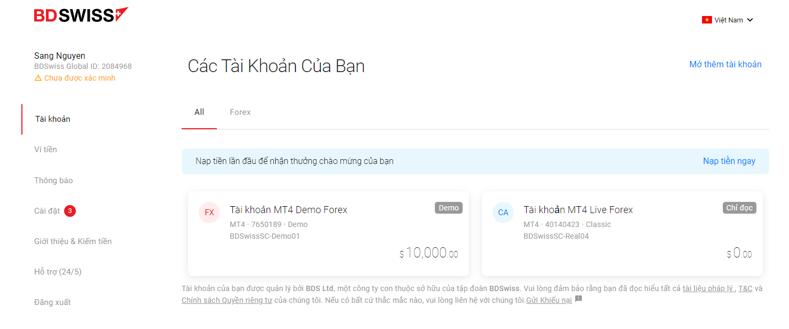Click MT4 · 40140423 · Classic account details
This screenshot has height=329, width=789.
pyautogui.click(x=567, y=225)
